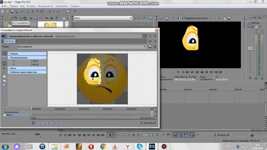Screen dimensions: 267x150
Task: Save the preset with disk icon
Action: tap(150, 47)
